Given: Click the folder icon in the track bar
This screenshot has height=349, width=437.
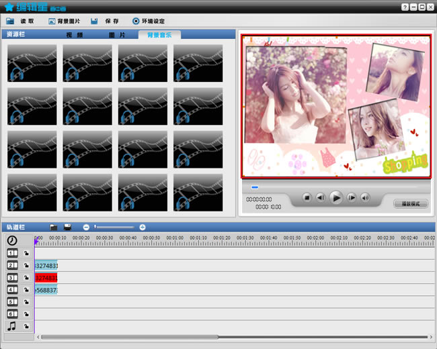Looking at the screenshot, I should (x=54, y=228).
